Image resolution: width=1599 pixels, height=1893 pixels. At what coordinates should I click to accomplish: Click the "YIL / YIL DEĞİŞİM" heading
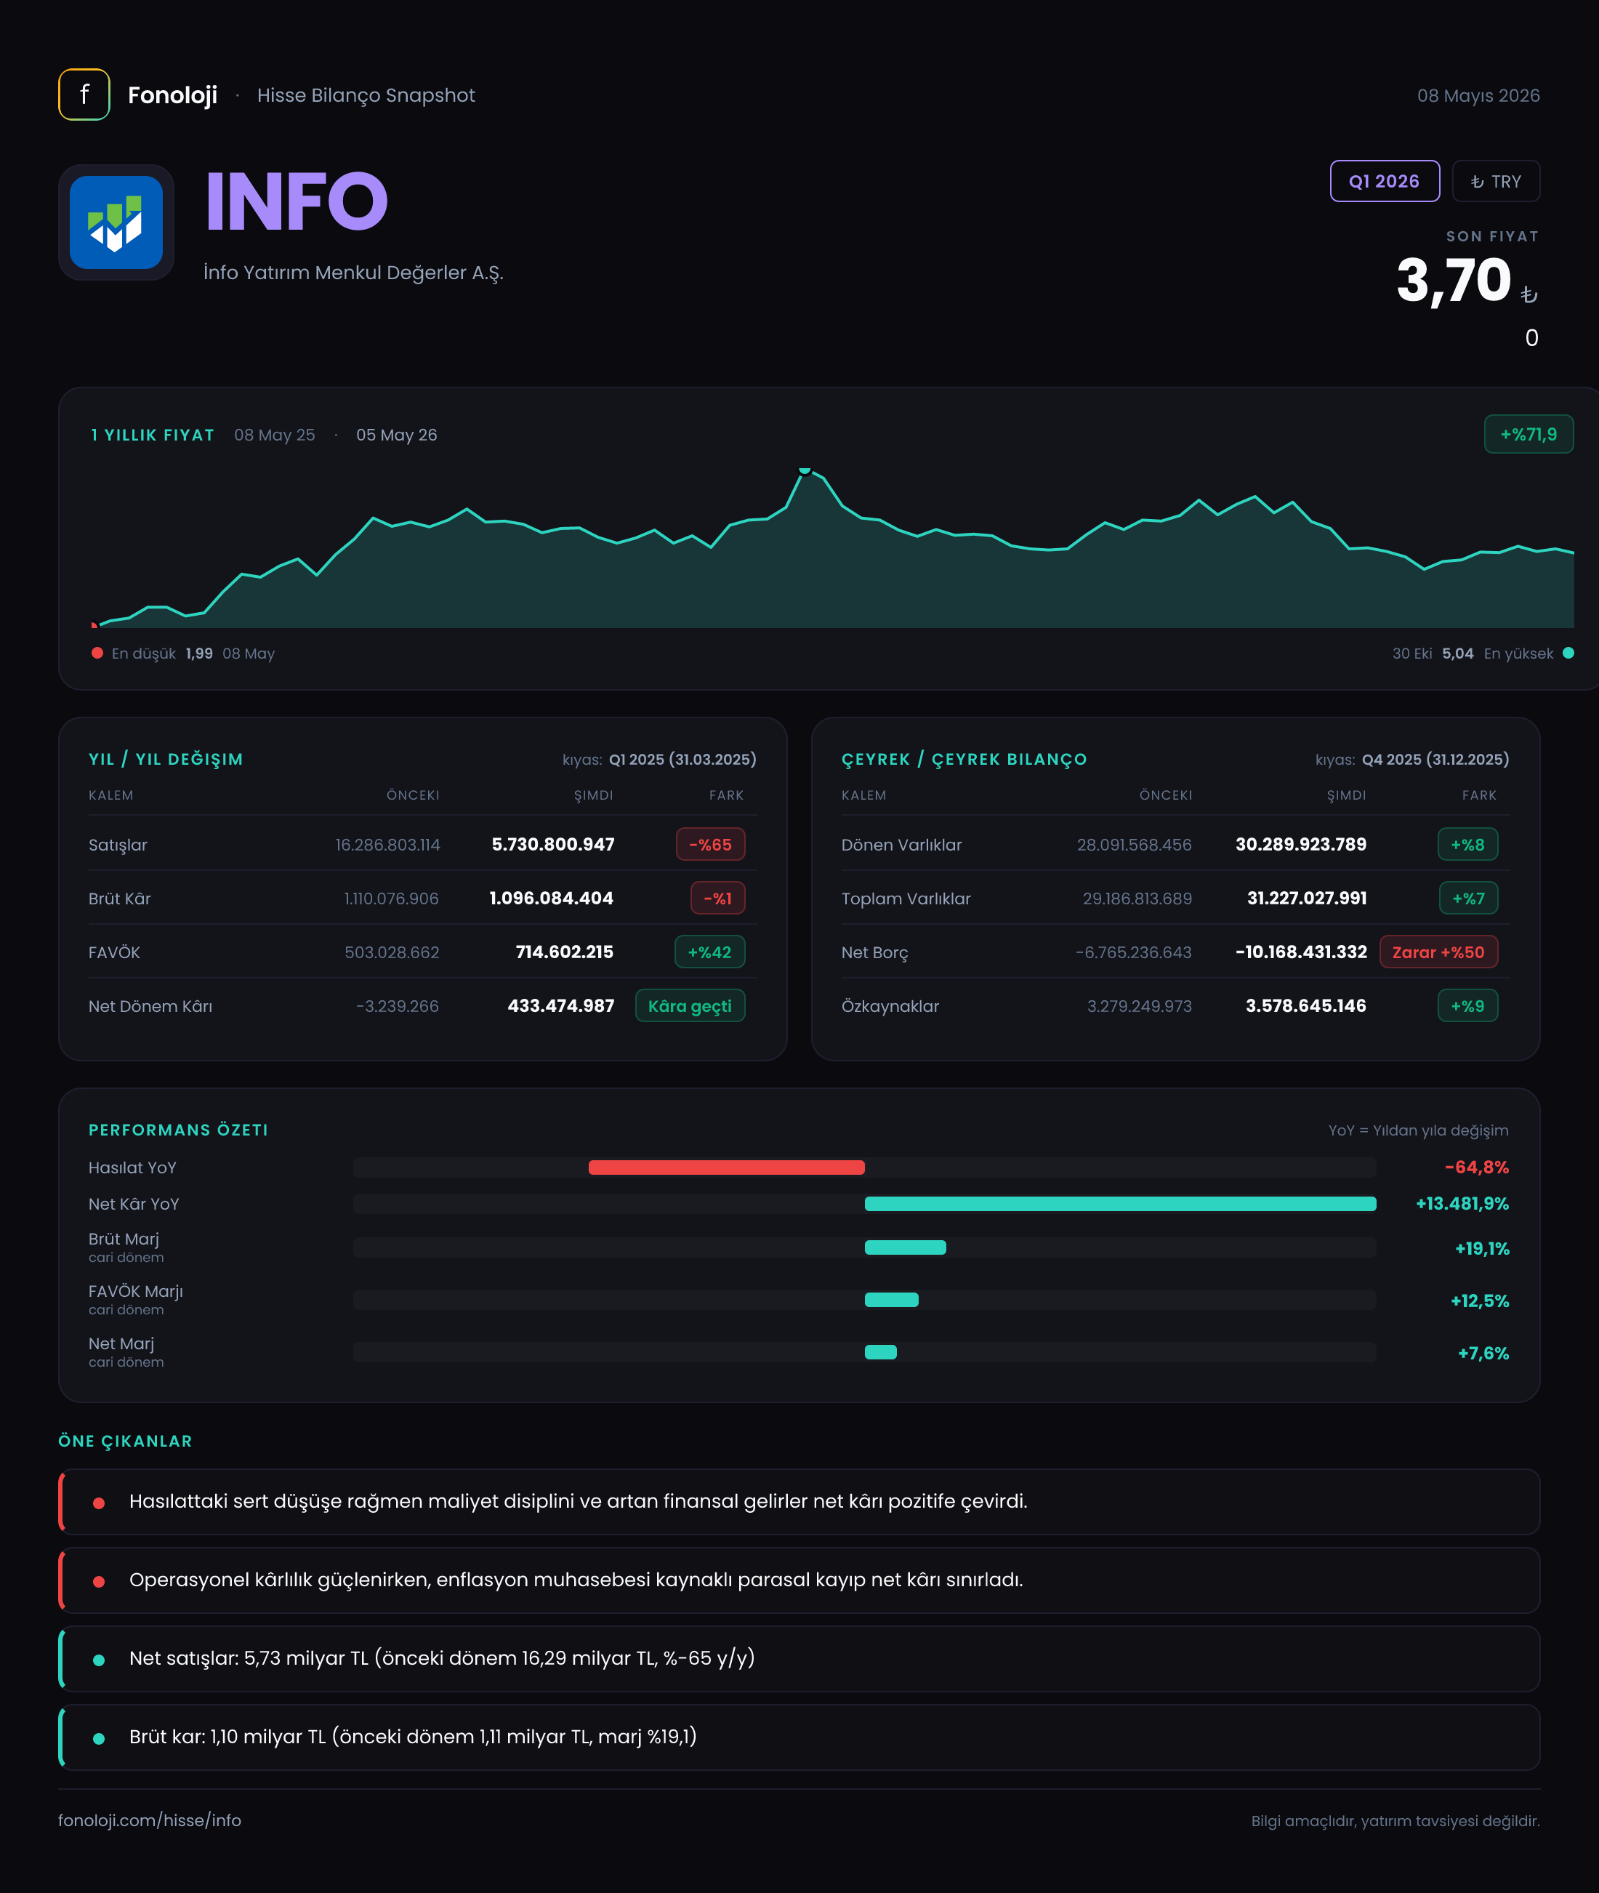[x=166, y=760]
